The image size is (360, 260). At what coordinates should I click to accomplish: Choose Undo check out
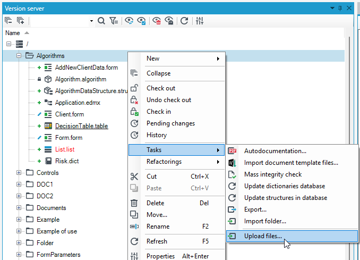click(x=177, y=100)
